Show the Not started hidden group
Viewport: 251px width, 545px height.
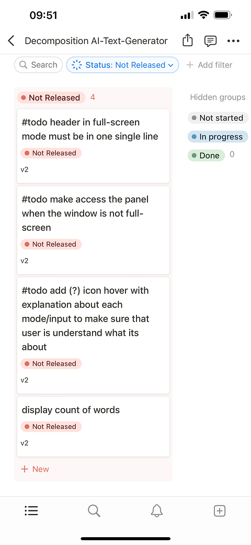pos(218,118)
